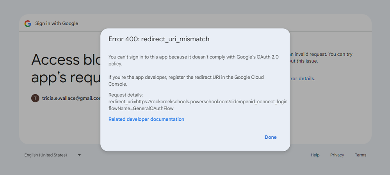
Task: Click the Google logo icon
Action: (x=28, y=23)
